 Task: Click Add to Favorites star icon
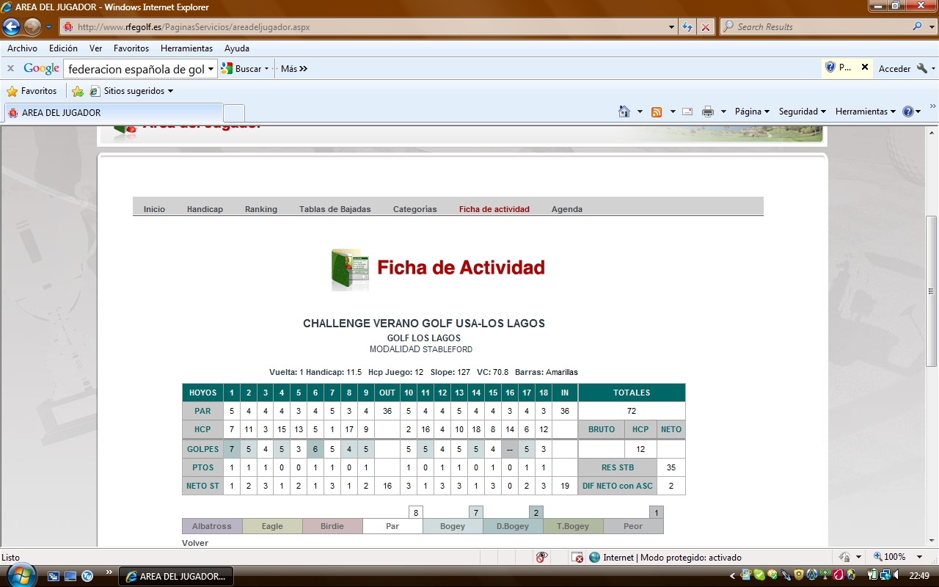[x=78, y=91]
